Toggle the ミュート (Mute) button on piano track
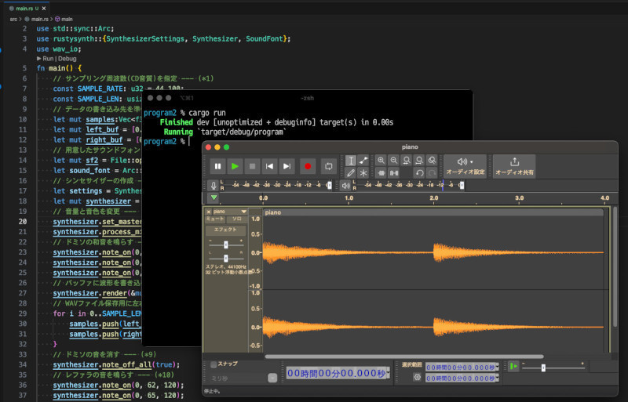This screenshot has height=402, width=628. pyautogui.click(x=215, y=219)
